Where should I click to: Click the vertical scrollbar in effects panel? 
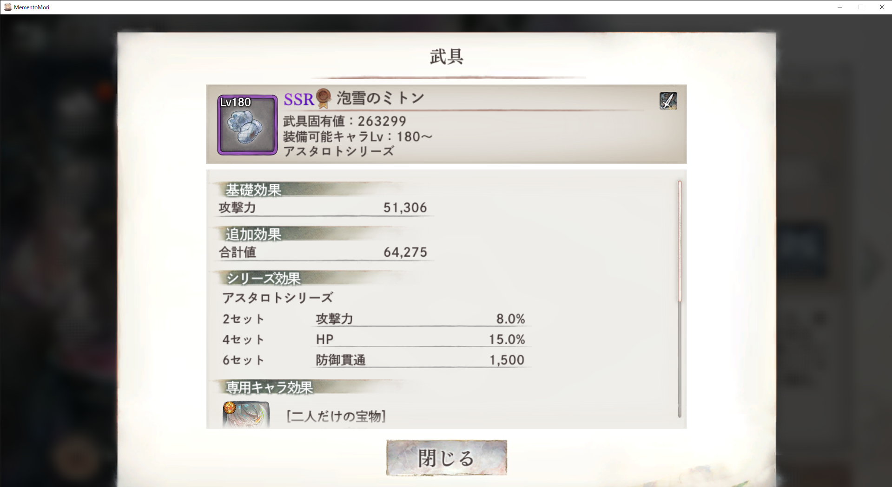[x=680, y=299]
